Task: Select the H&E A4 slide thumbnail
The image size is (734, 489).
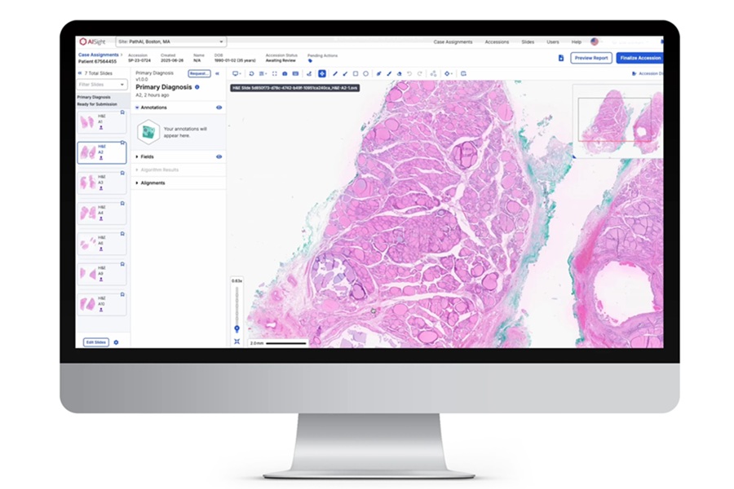Action: point(102,214)
